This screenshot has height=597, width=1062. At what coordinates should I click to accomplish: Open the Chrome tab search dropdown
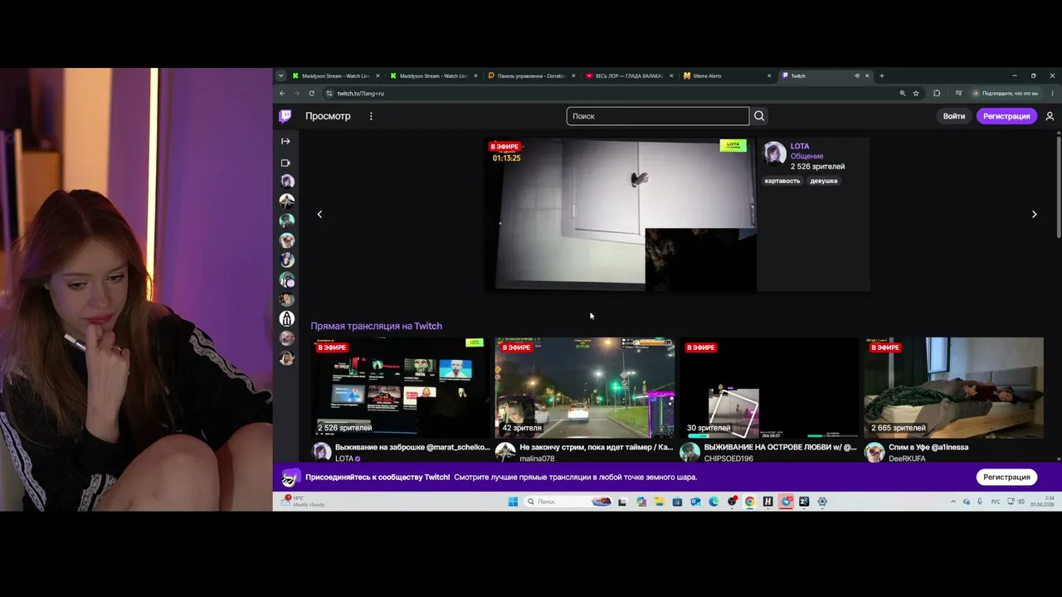click(280, 75)
